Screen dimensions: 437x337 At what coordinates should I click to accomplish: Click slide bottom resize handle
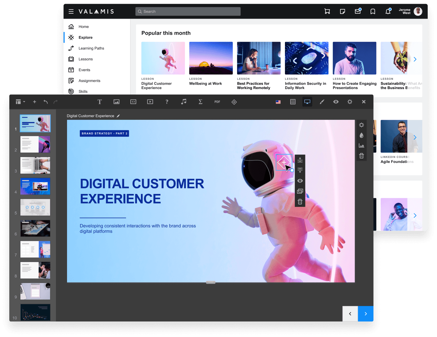click(211, 282)
